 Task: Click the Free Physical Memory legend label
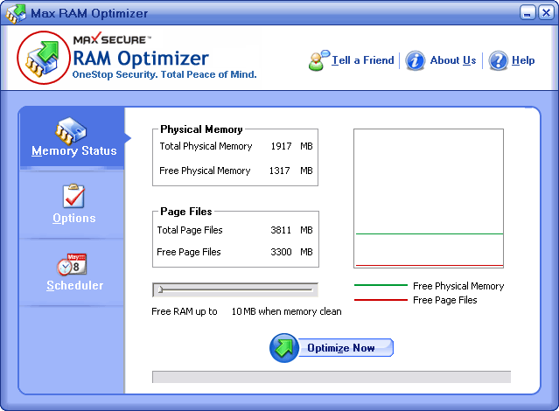click(458, 286)
